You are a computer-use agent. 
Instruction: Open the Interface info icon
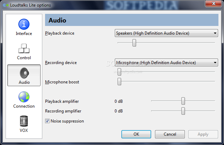point(24,25)
